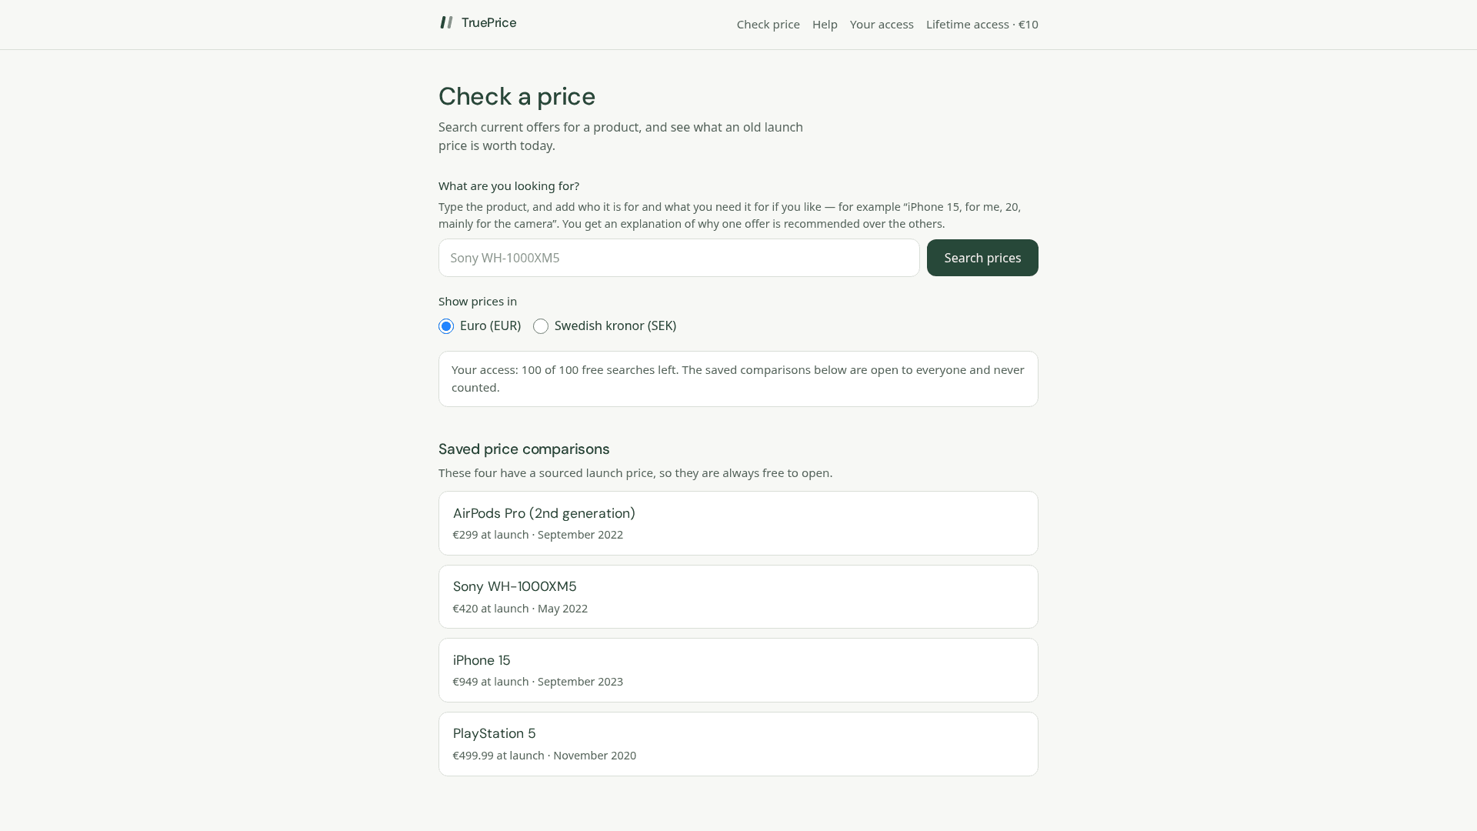This screenshot has height=831, width=1477.
Task: Select Euro (EUR) currency
Action: 446,326
